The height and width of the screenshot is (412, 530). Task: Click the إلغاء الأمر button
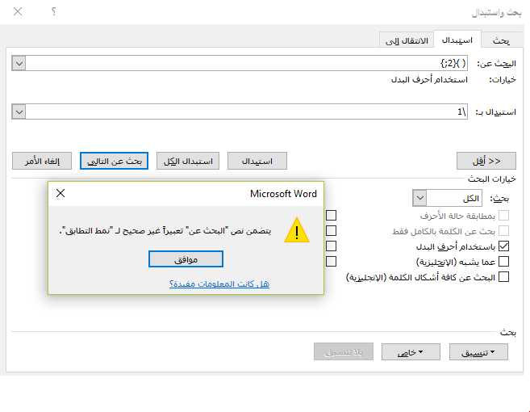pos(42,161)
